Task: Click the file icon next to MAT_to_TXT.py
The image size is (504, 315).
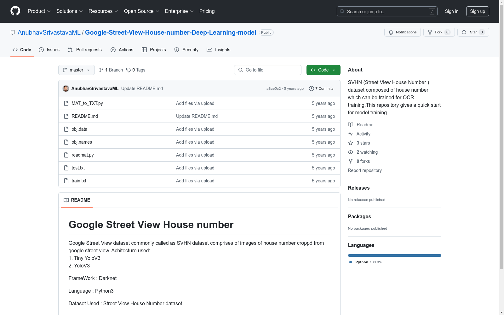Action: 66,103
